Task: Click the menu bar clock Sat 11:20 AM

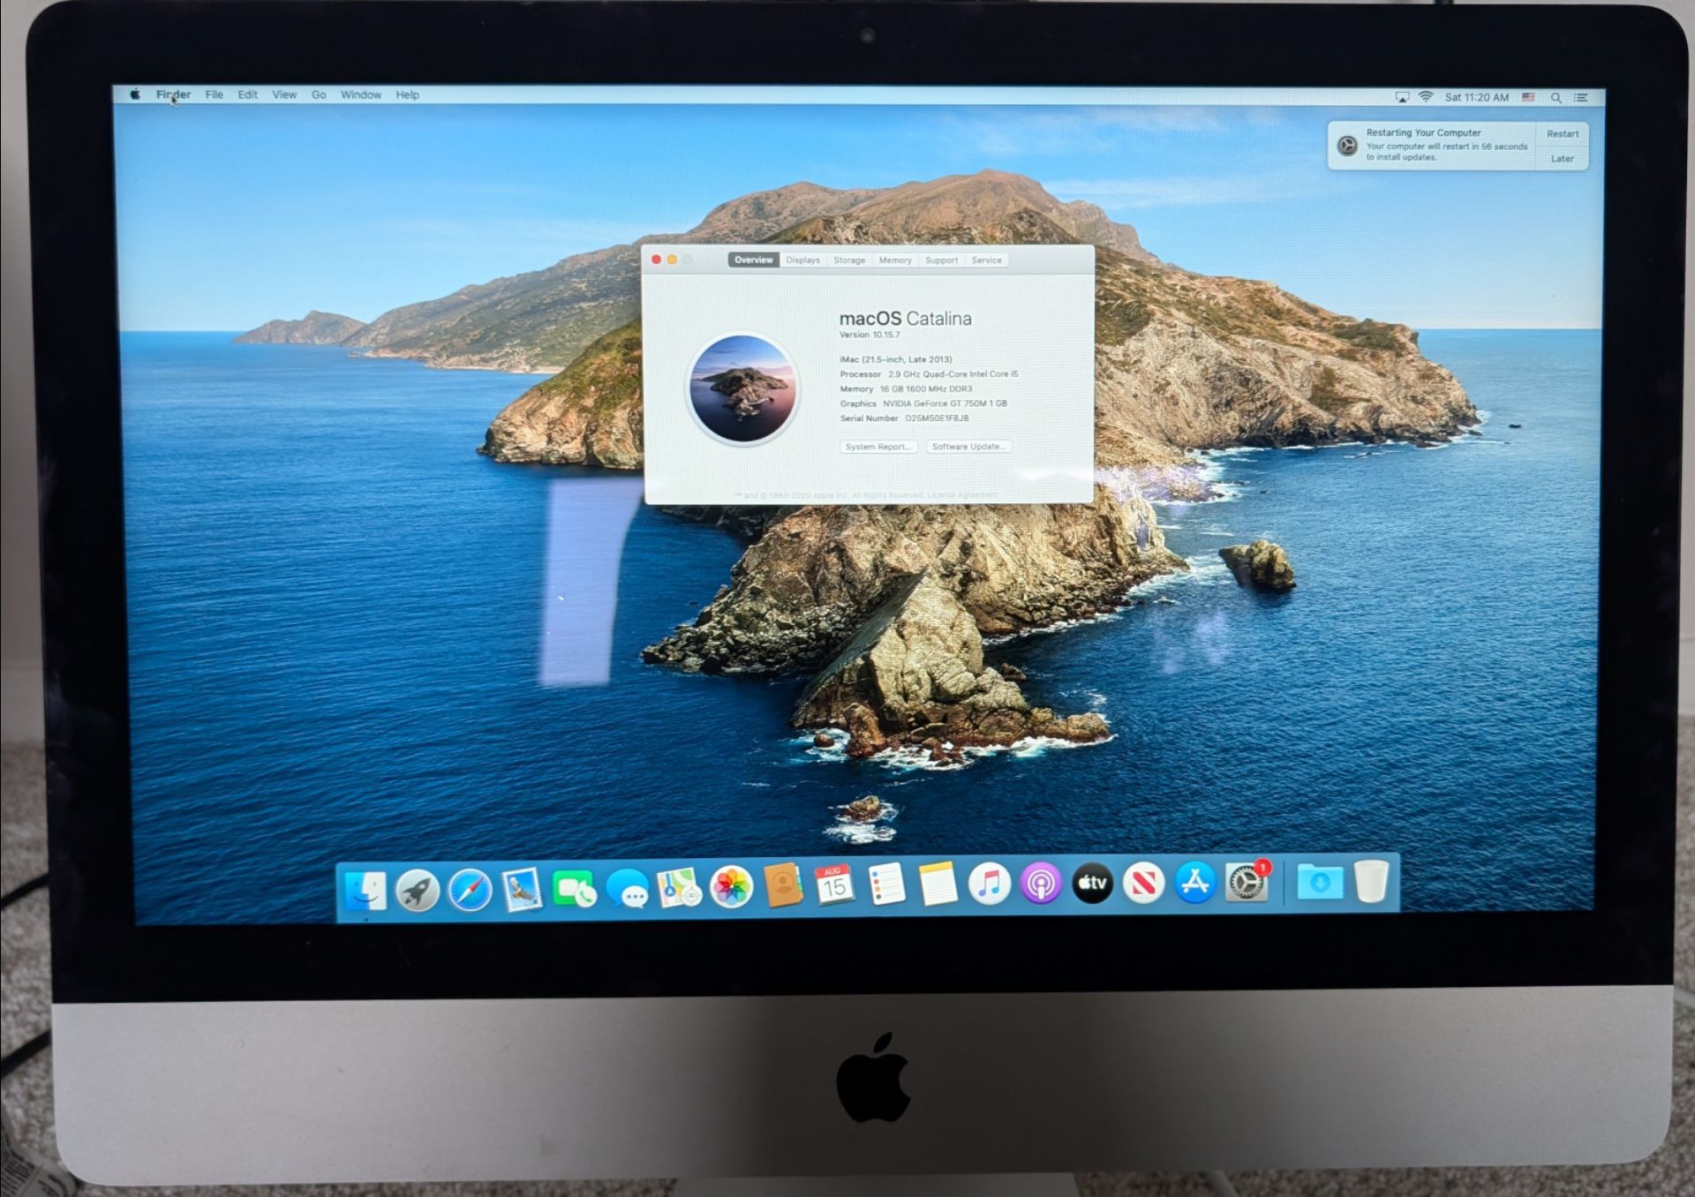Action: [x=1477, y=97]
